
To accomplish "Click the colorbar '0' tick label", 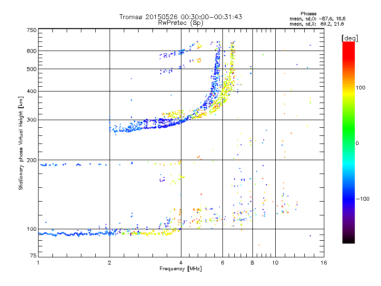I will click(357, 143).
